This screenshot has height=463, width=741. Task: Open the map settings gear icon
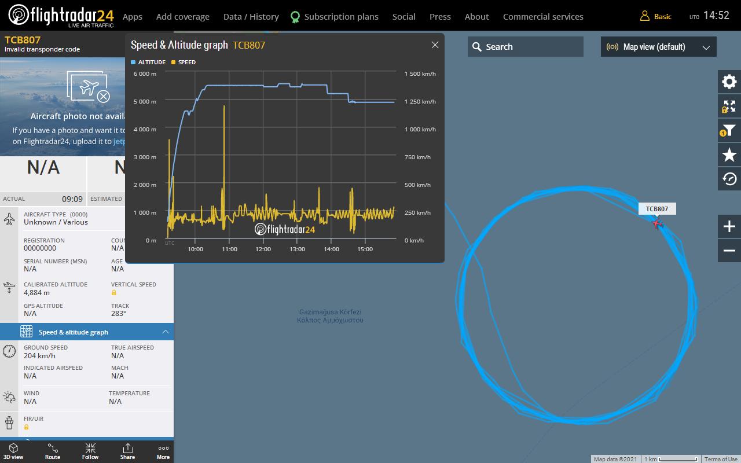point(729,82)
